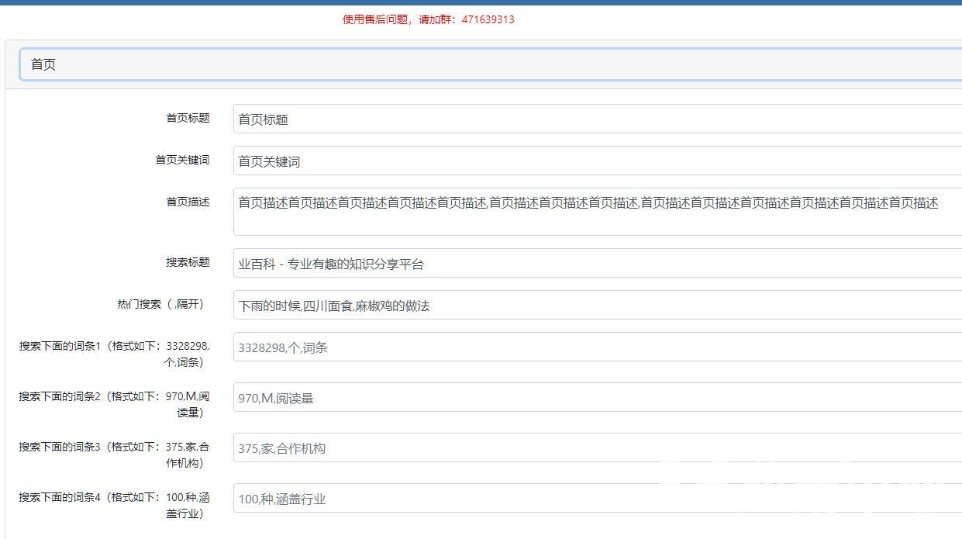Click the 首页标题 field label

(188, 118)
